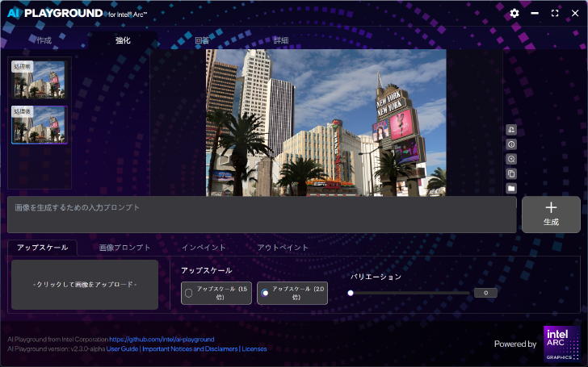Viewport: 588px width, 367px height.
Task: Switch to the 作成 tab
Action: point(44,40)
